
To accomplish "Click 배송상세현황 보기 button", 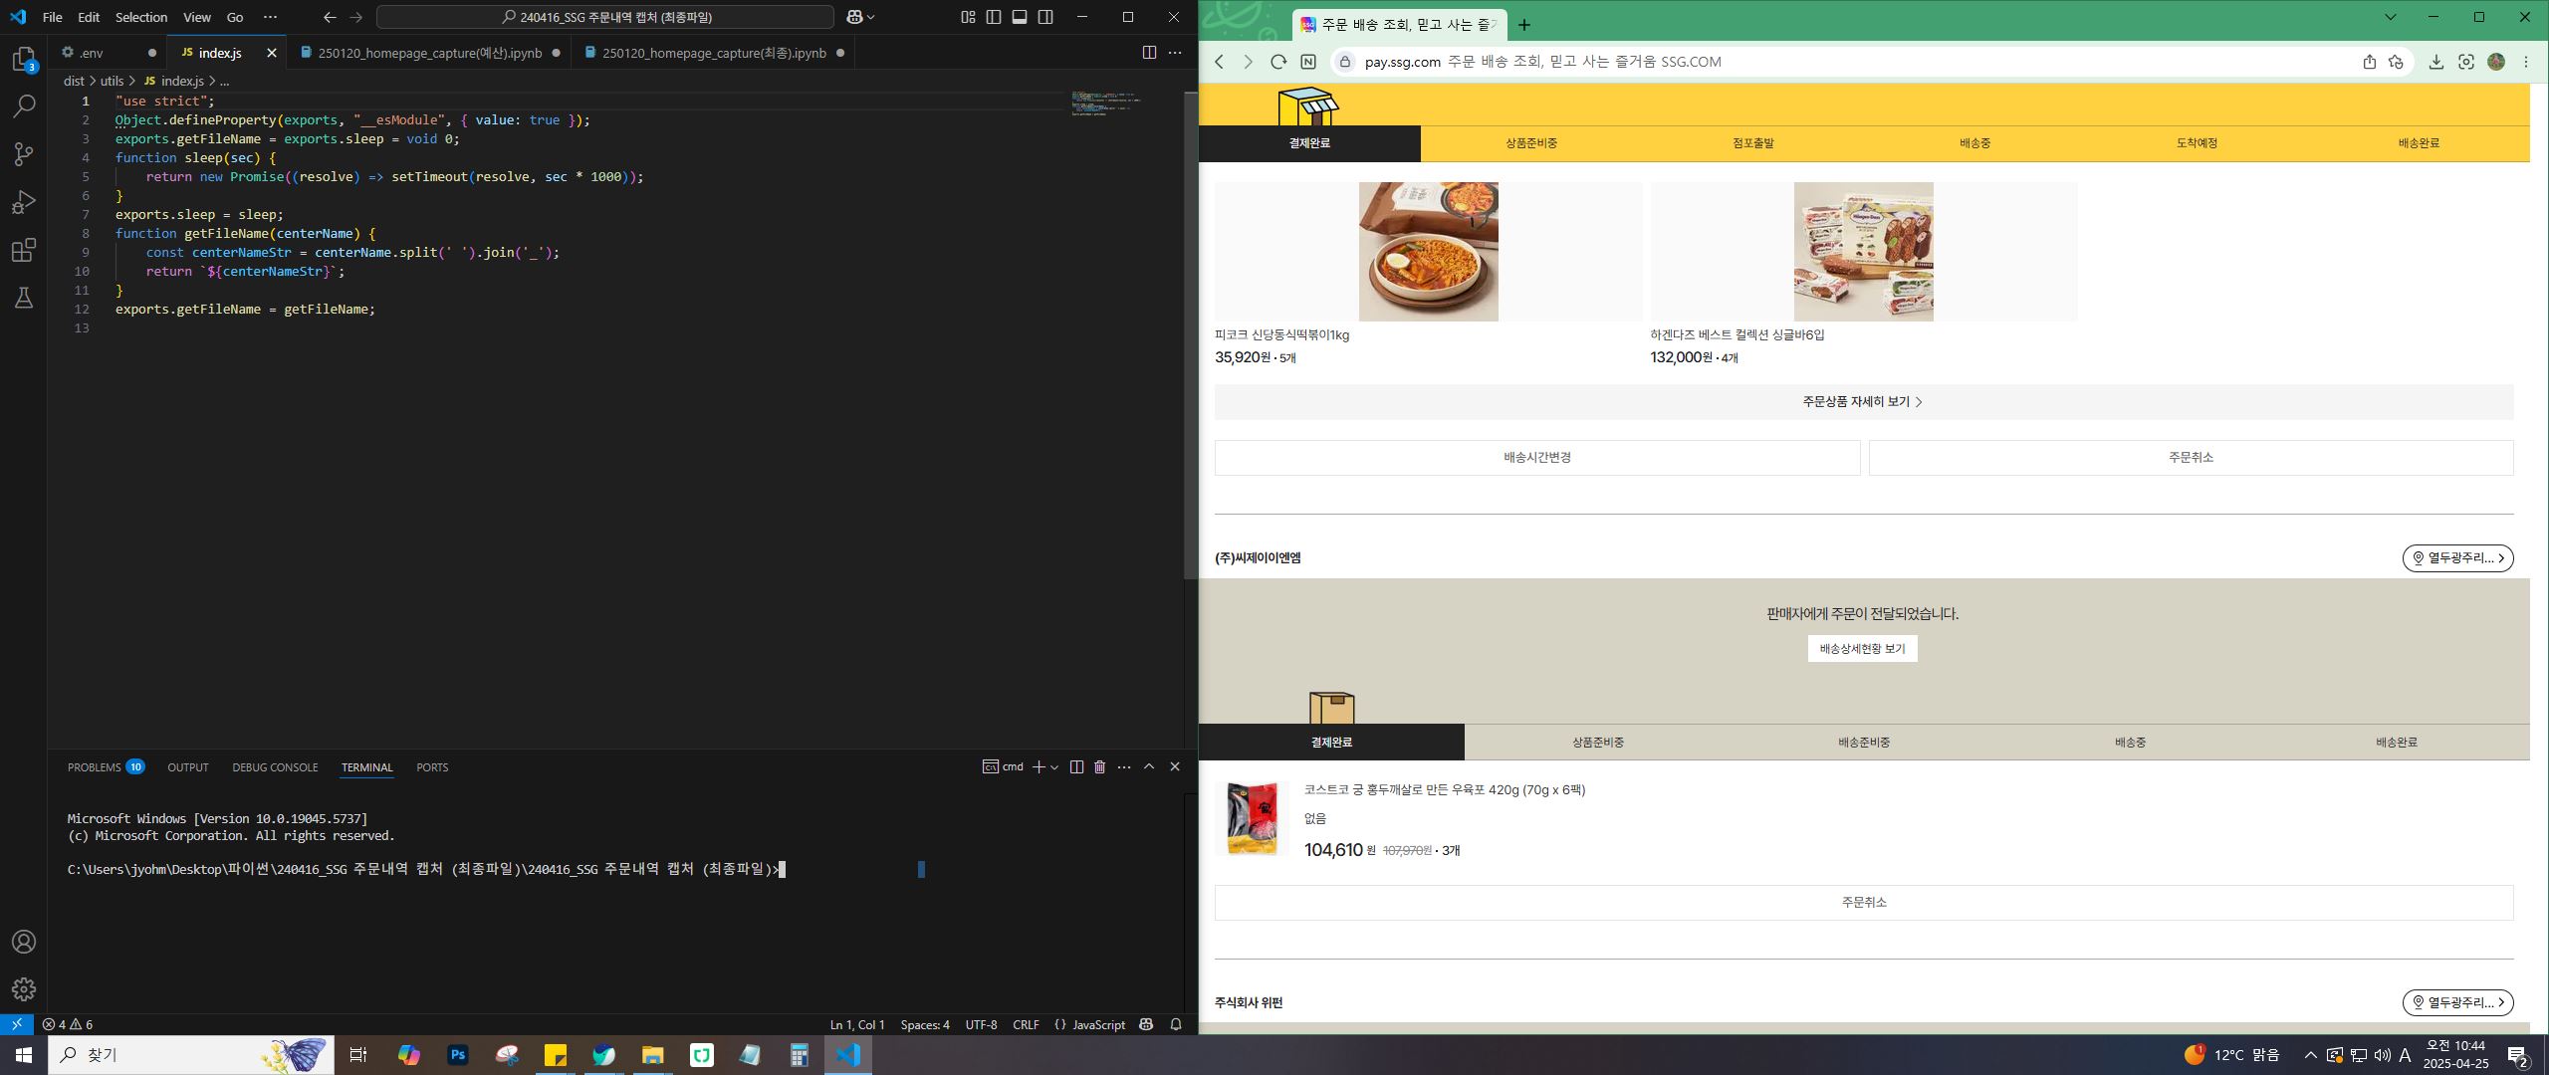I will click(1862, 649).
